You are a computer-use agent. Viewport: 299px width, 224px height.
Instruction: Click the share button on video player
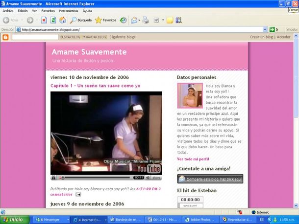coord(156,178)
